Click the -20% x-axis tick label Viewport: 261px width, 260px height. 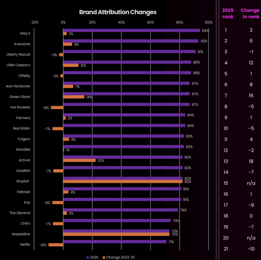[34, 22]
